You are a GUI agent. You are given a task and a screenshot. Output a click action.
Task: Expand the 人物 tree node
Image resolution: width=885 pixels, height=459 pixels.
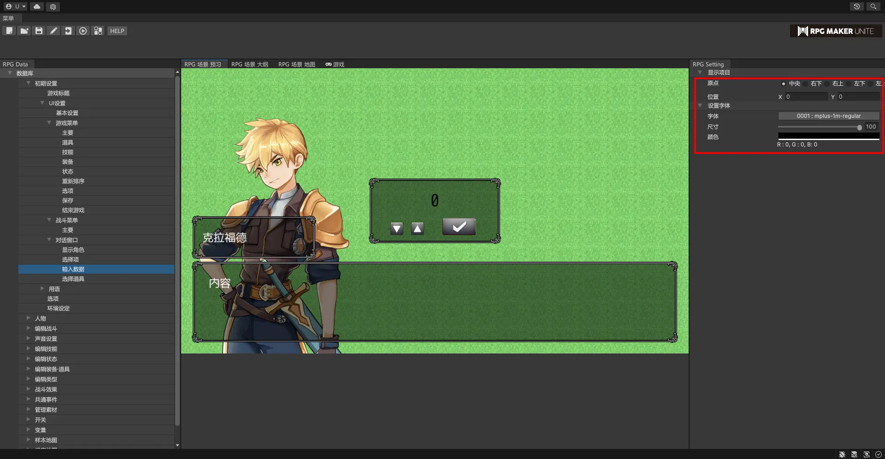coord(29,318)
